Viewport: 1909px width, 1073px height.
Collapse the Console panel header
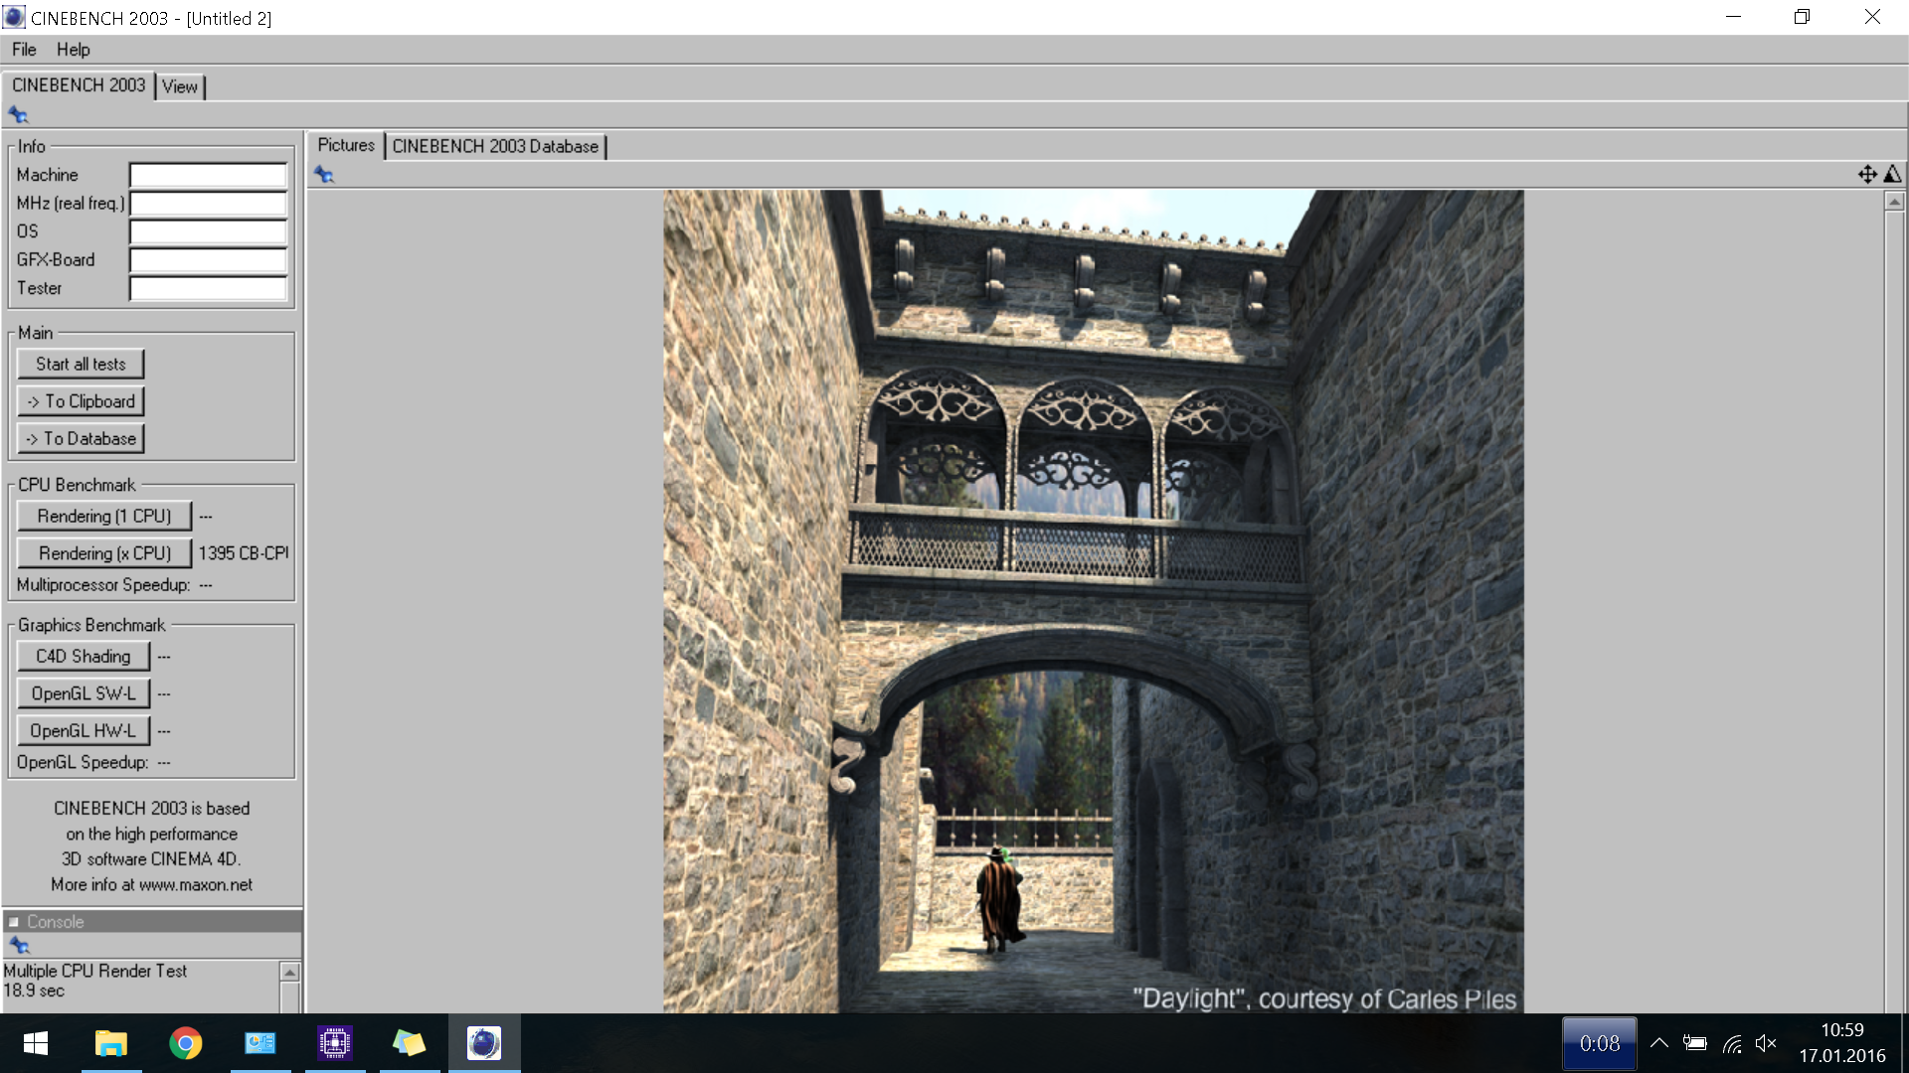tap(152, 922)
